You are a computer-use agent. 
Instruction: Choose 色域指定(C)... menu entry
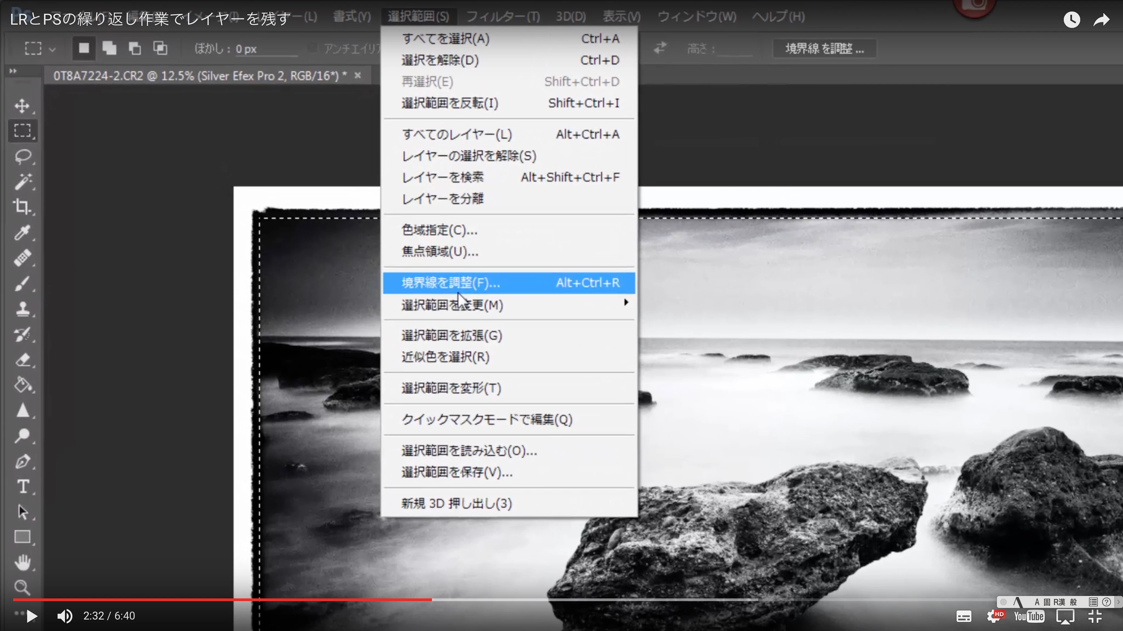tap(509, 230)
